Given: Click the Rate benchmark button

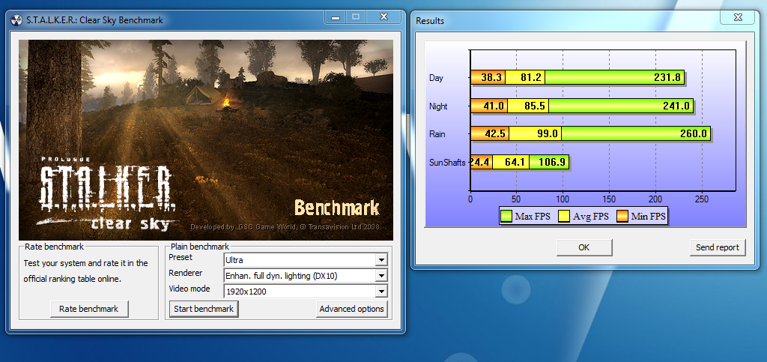Looking at the screenshot, I should pos(89,310).
